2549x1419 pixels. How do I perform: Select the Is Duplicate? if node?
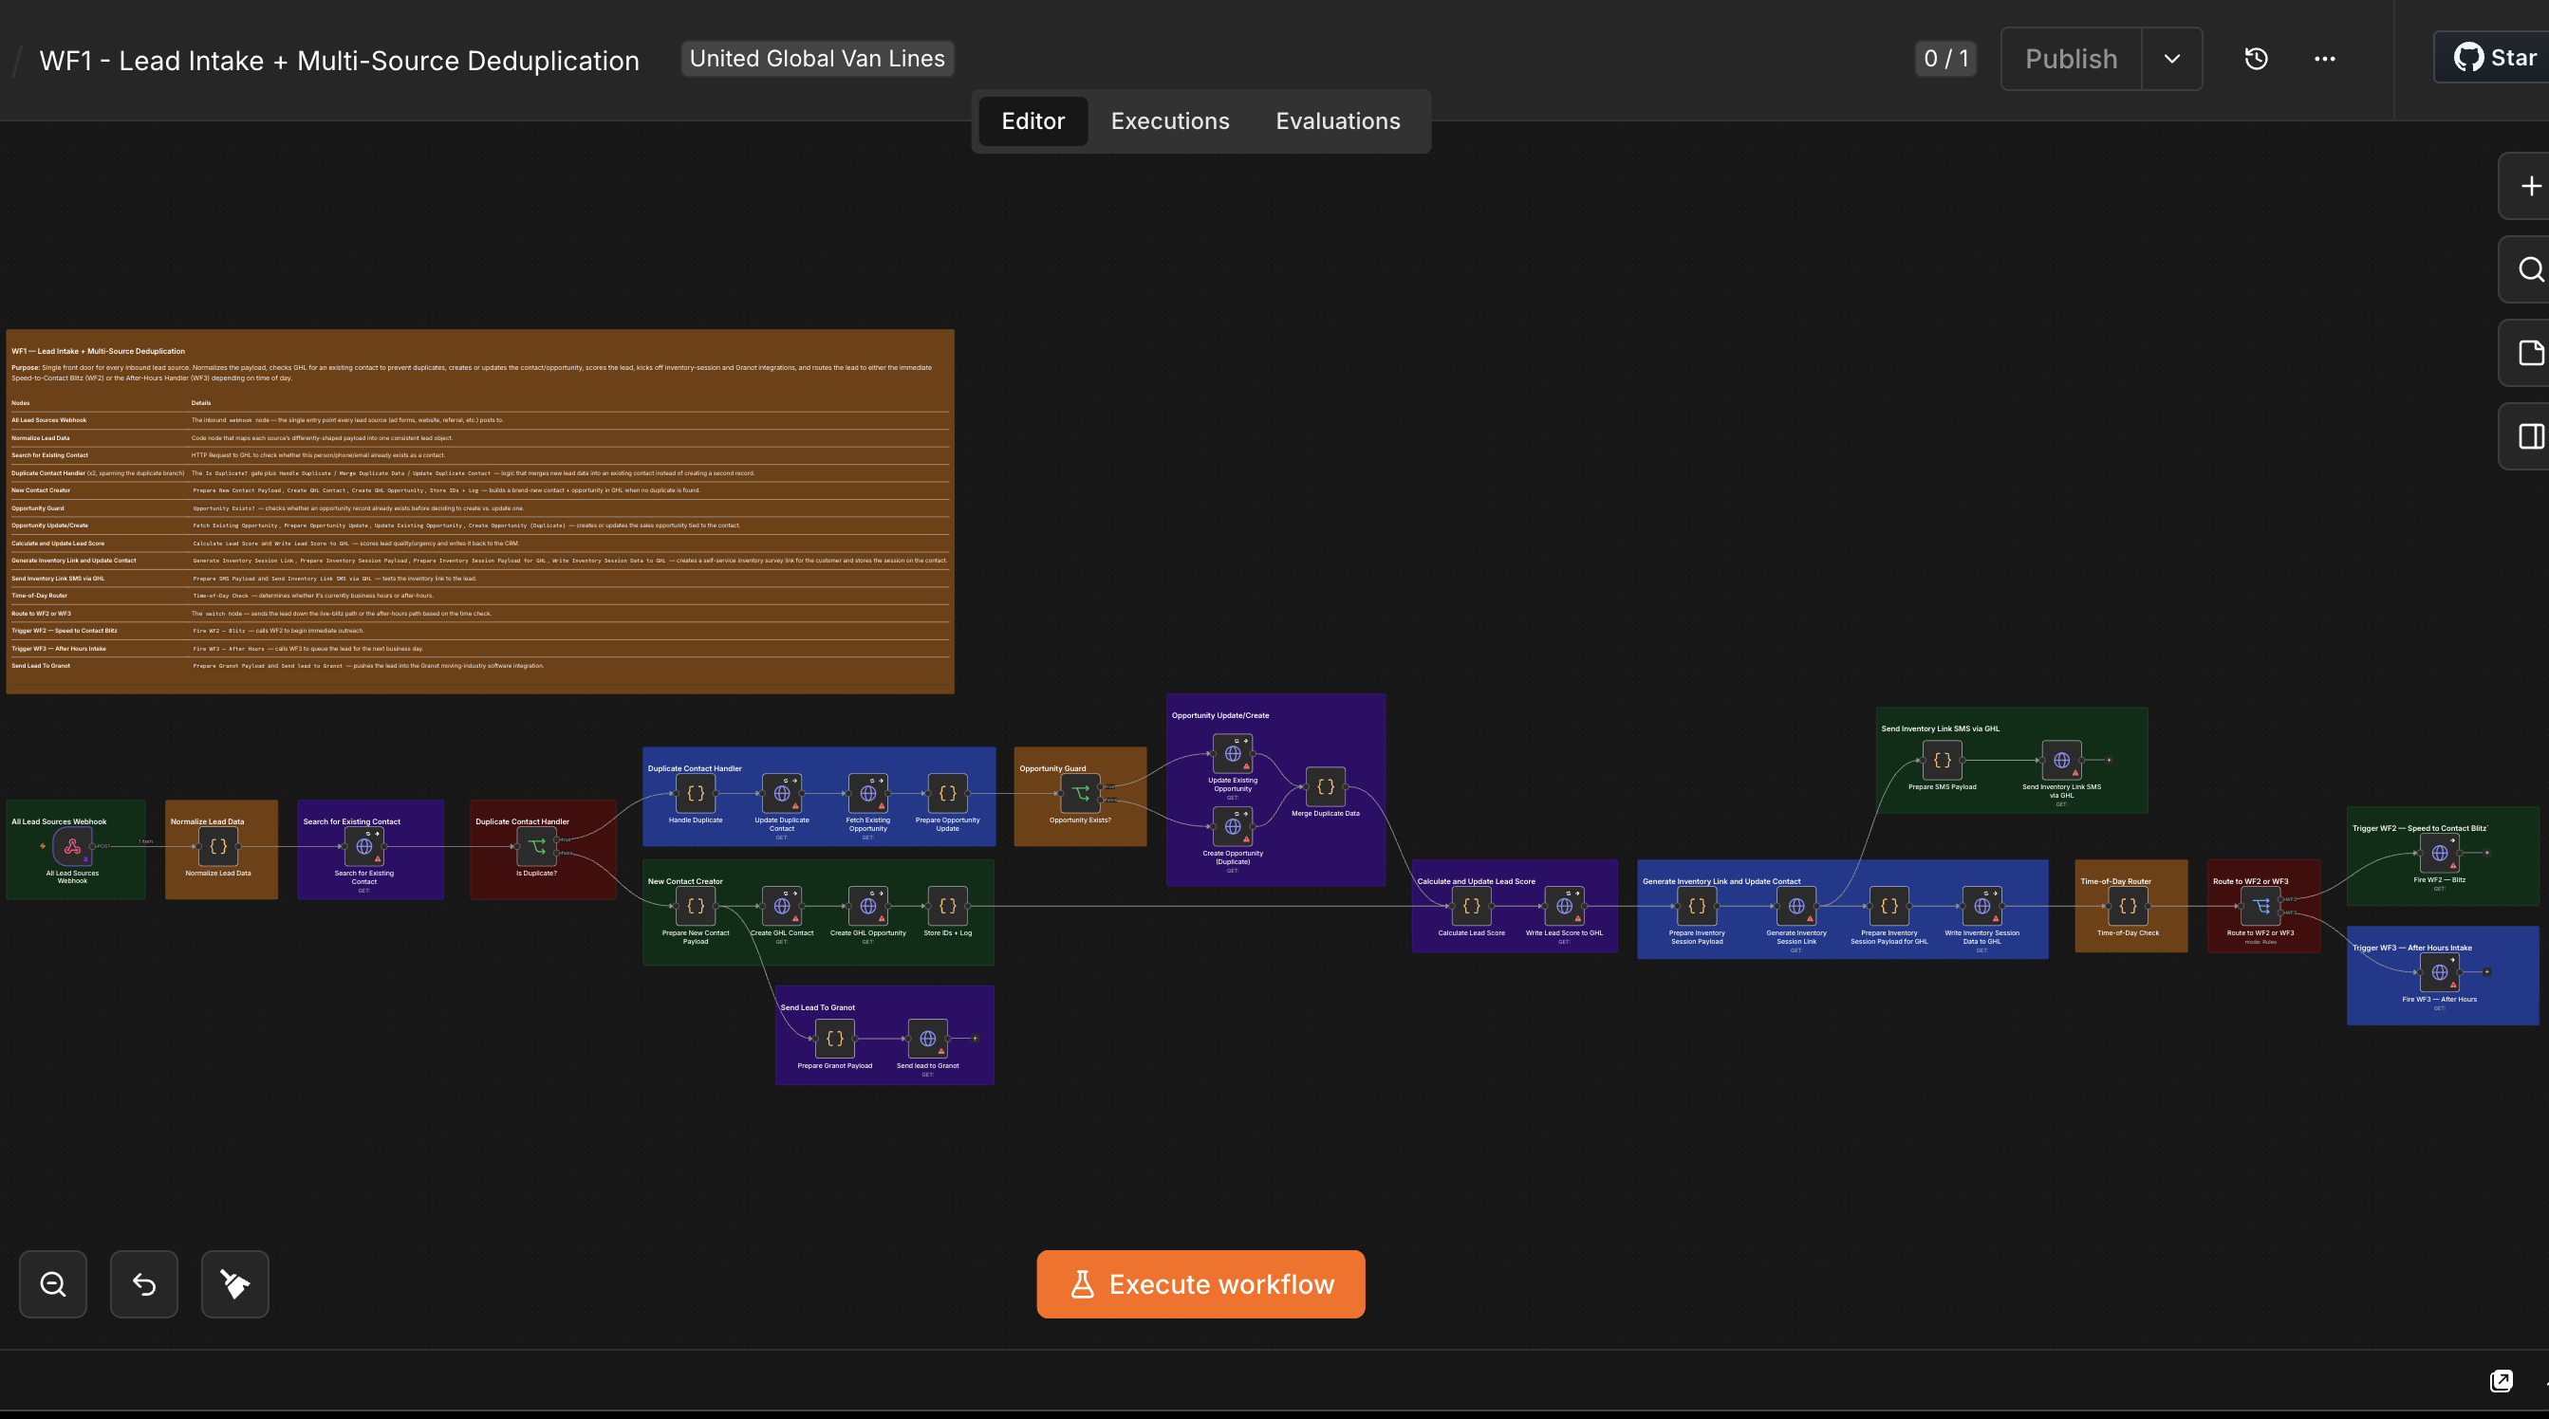click(x=536, y=846)
